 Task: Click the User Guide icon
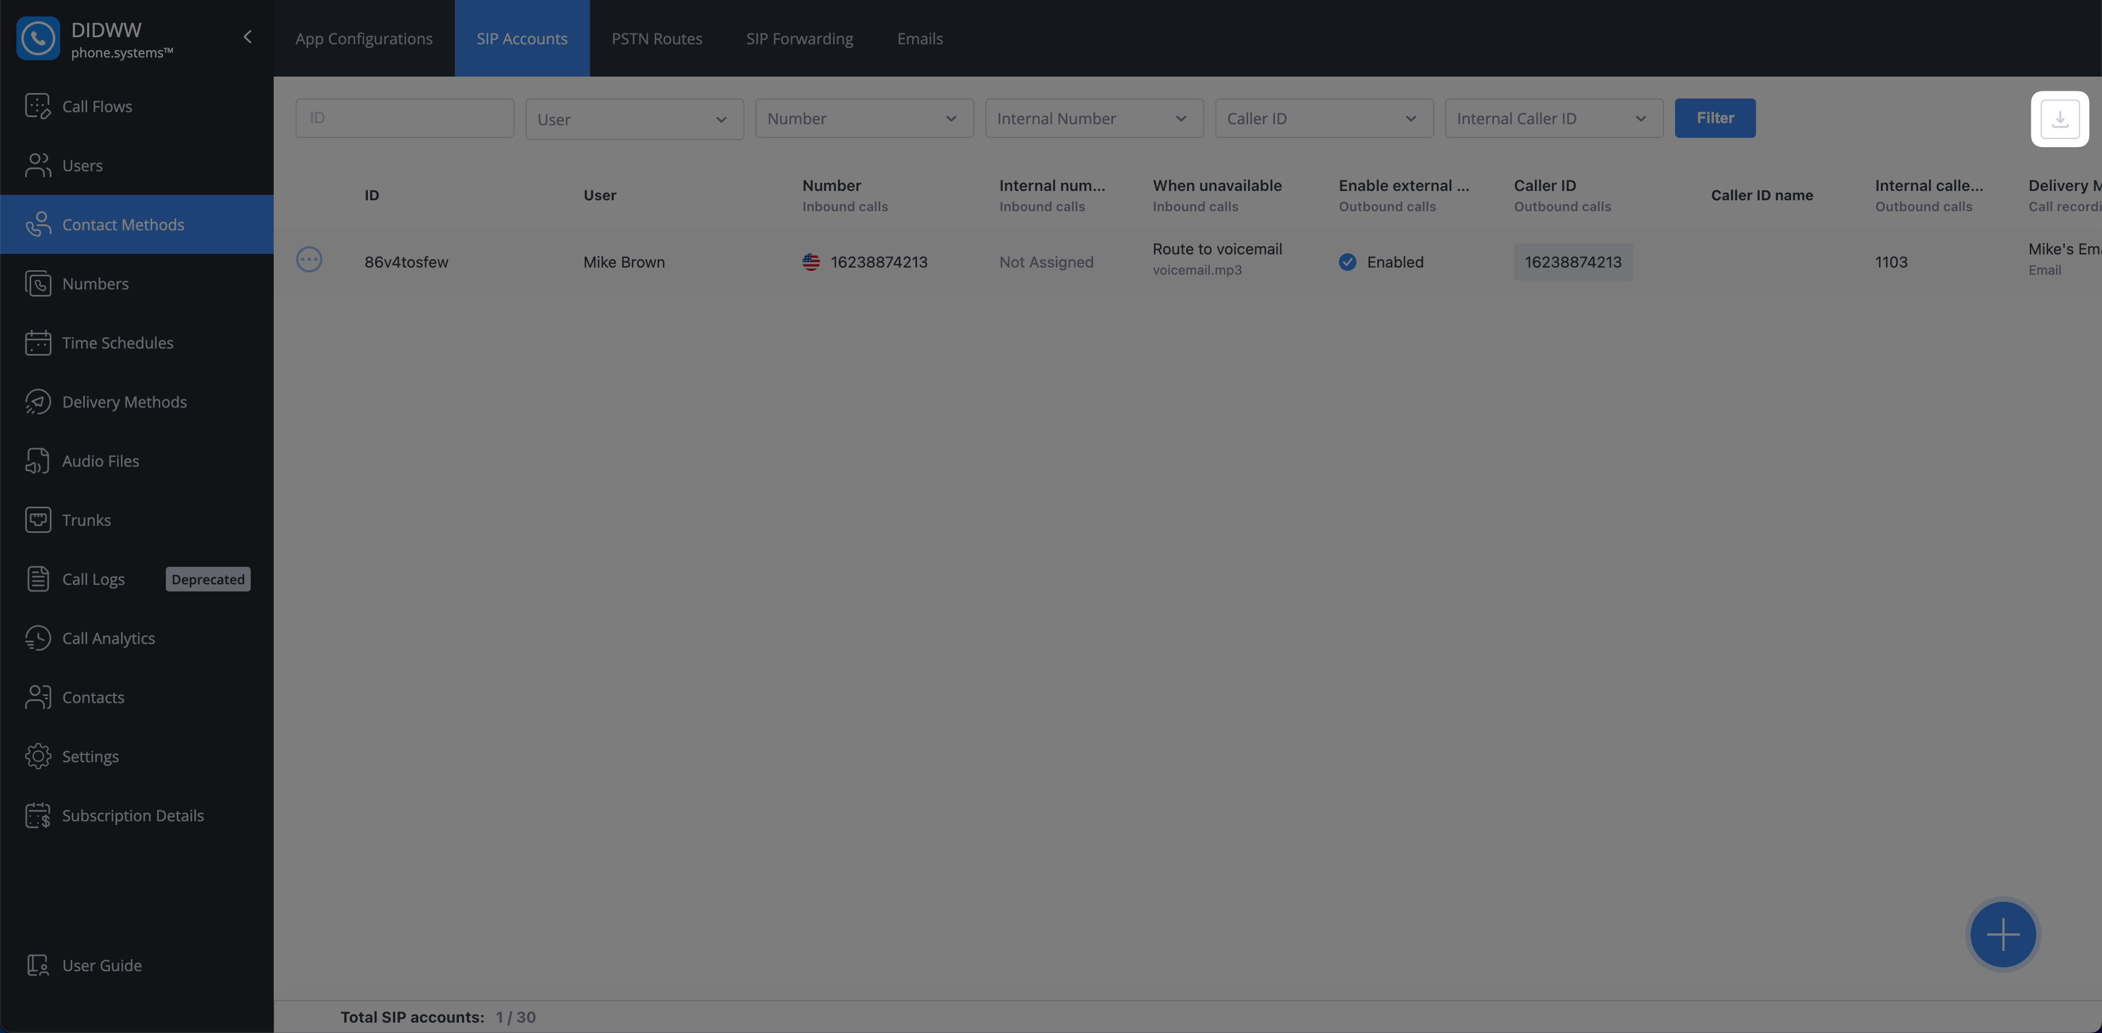38,966
